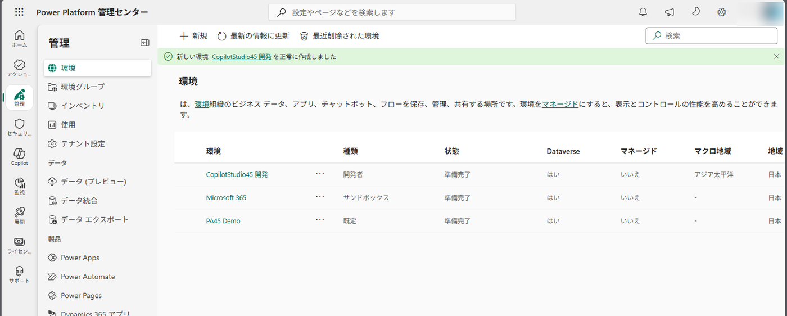Click 新規 to create new environment
787x316 pixels.
(193, 36)
